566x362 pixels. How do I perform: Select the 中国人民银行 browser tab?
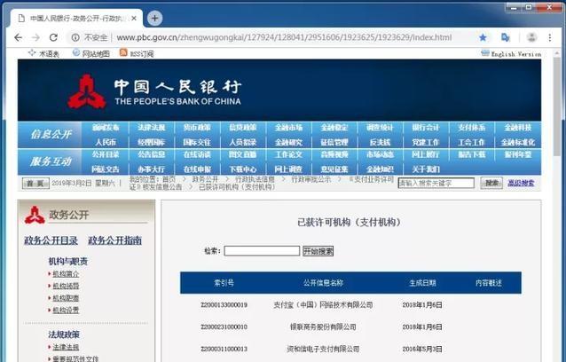[75, 18]
